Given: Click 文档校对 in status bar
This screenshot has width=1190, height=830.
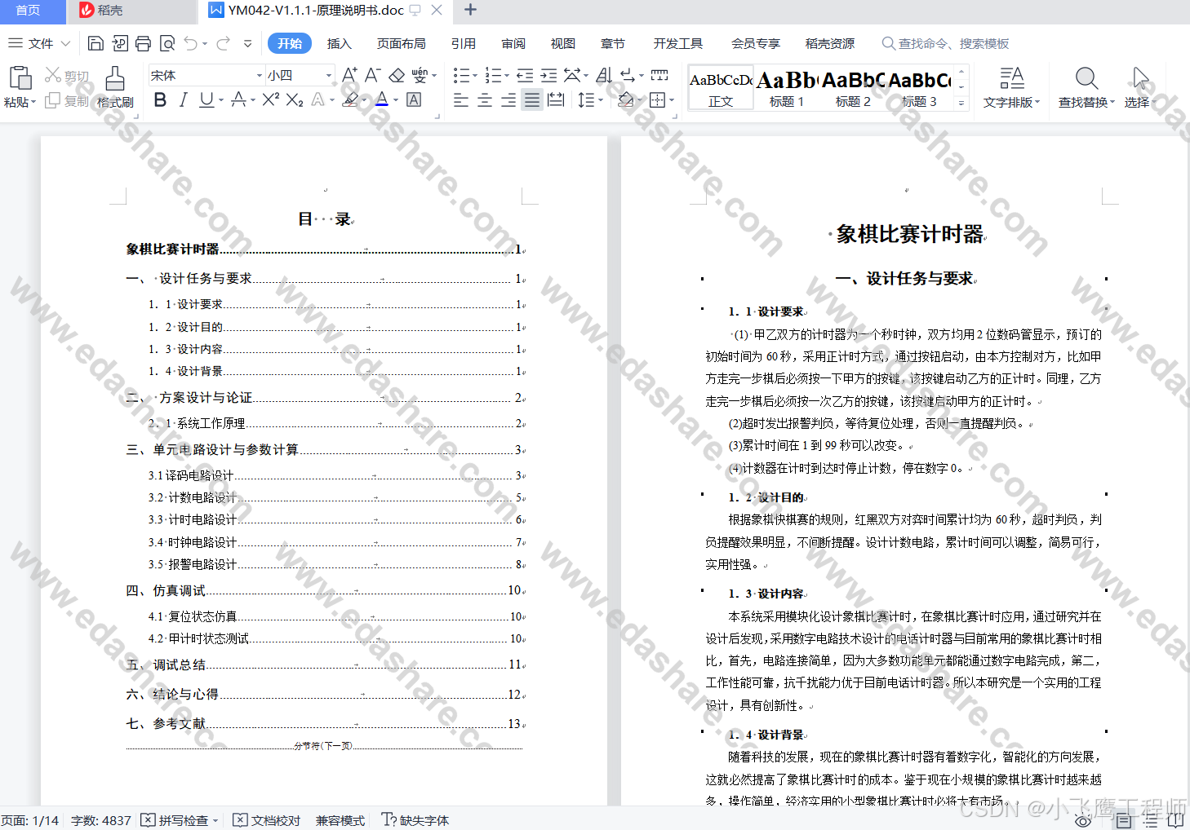Looking at the screenshot, I should tap(267, 820).
